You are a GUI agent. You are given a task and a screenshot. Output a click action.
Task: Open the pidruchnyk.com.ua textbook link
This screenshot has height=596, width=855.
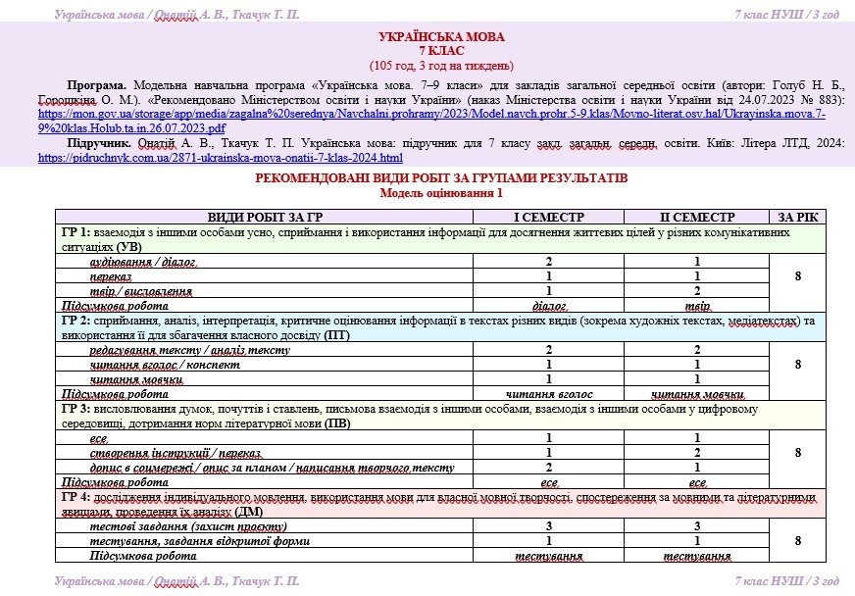pos(221,158)
